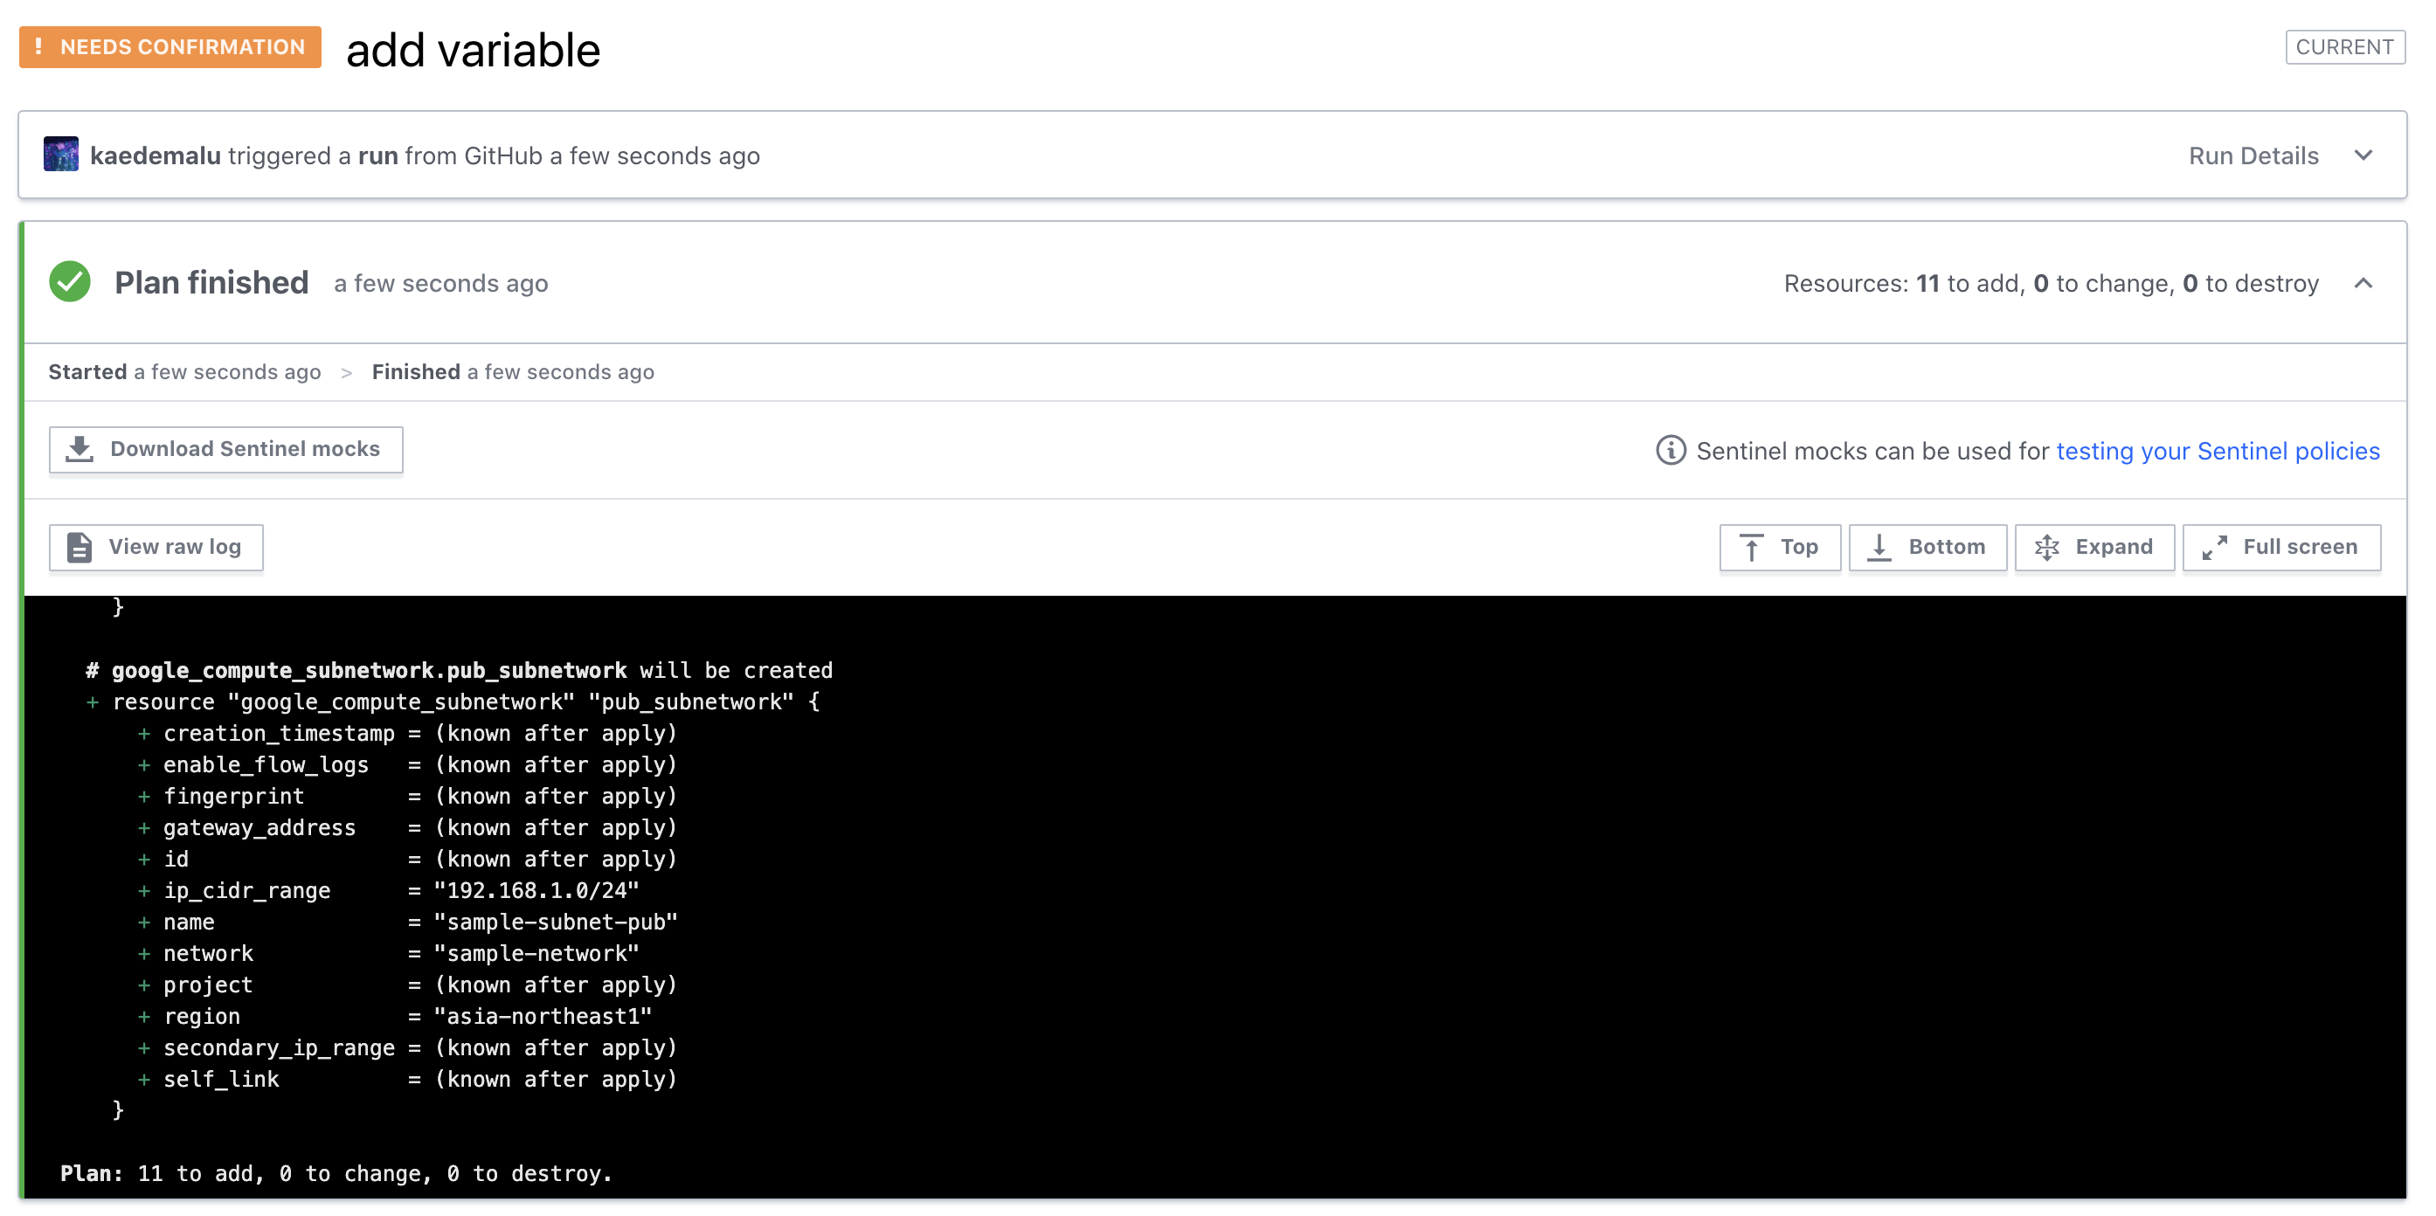Click the 'add variable' run title
Image resolution: width=2436 pixels, height=1216 pixels.
click(x=473, y=50)
